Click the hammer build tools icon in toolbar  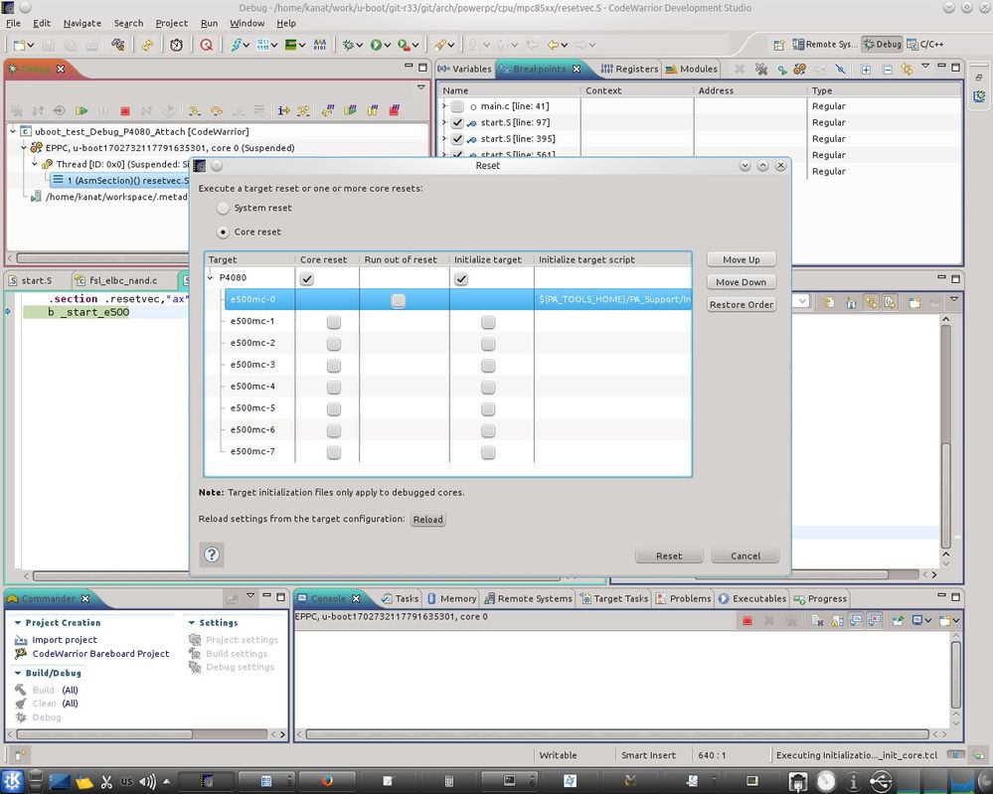coord(117,45)
